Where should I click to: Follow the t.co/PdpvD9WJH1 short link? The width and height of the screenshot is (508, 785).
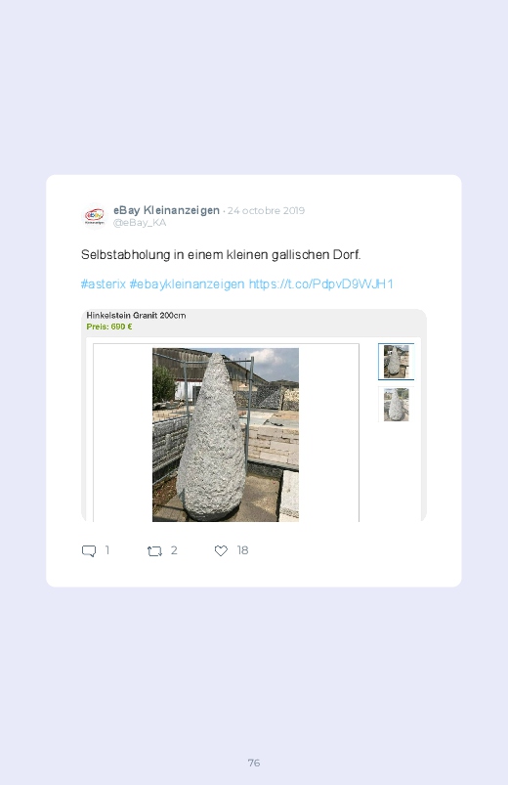[320, 283]
